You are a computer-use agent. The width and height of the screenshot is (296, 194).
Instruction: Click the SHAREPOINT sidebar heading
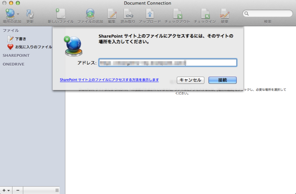tap(16, 55)
